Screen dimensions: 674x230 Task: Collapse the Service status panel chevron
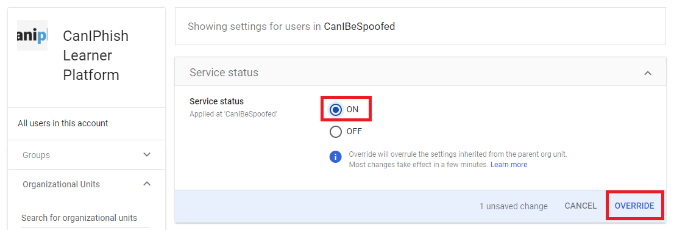(x=648, y=73)
